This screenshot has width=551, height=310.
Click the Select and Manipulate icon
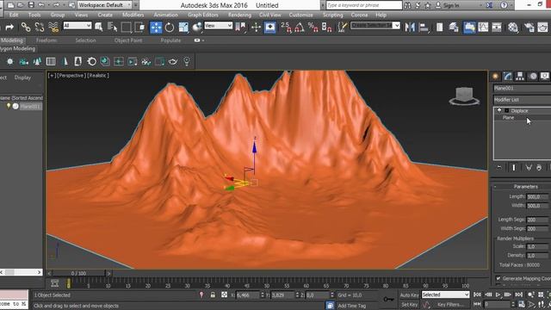(x=256, y=27)
